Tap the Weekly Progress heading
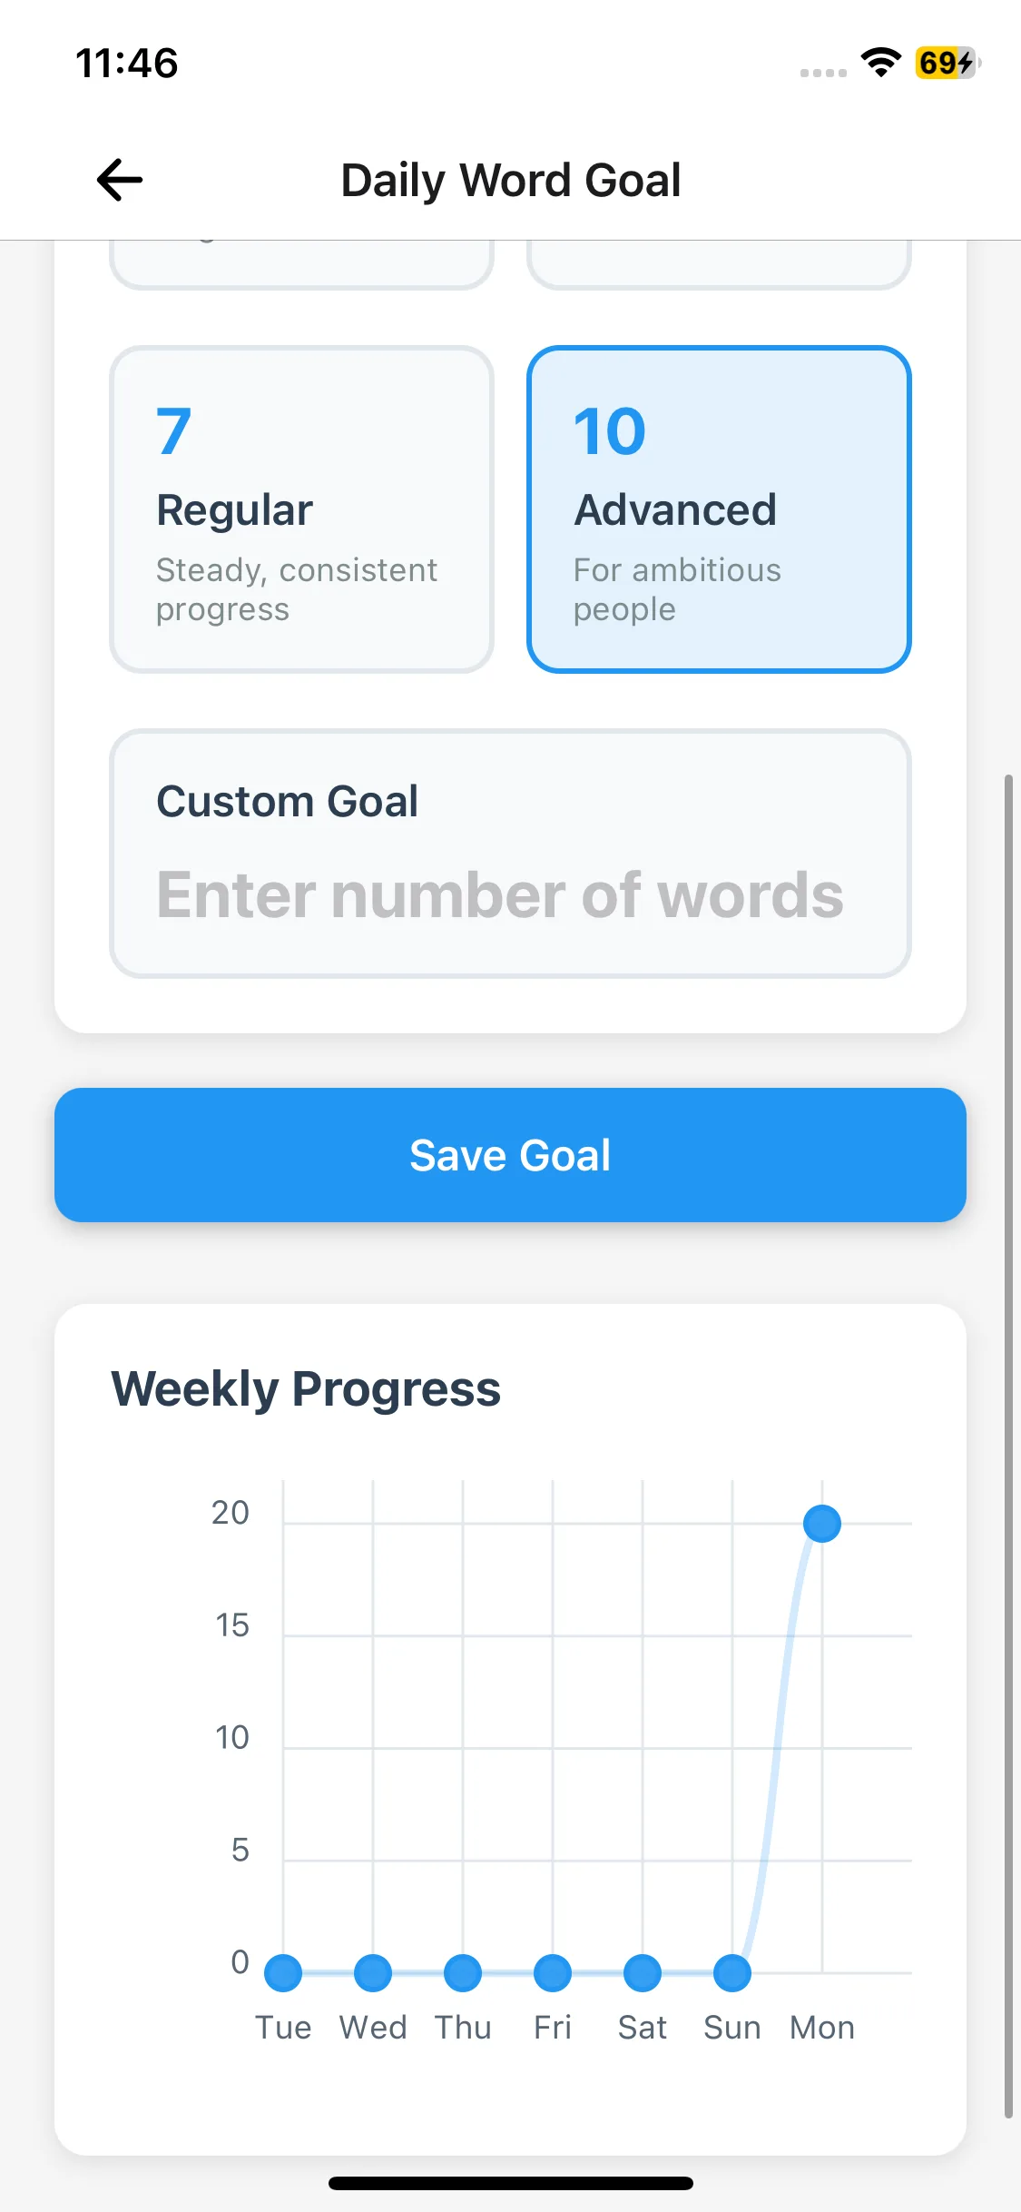 pos(306,1388)
